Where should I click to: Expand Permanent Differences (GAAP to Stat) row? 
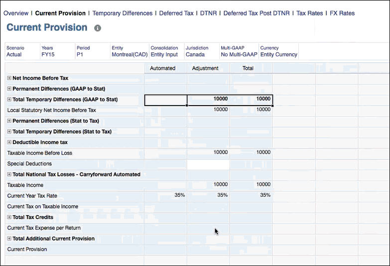(9, 89)
